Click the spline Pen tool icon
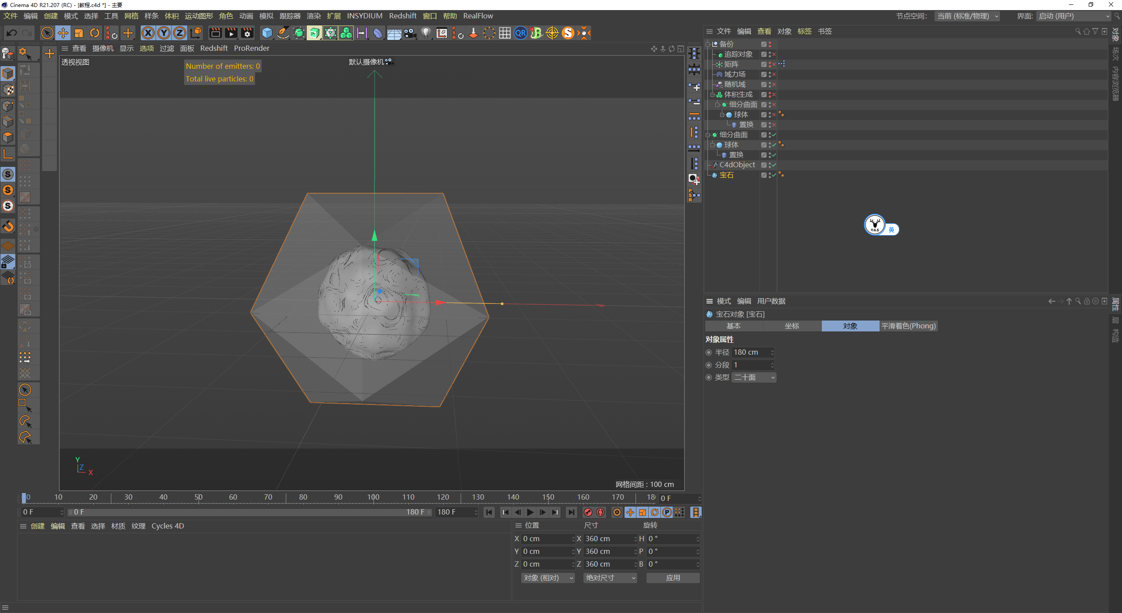 283,33
